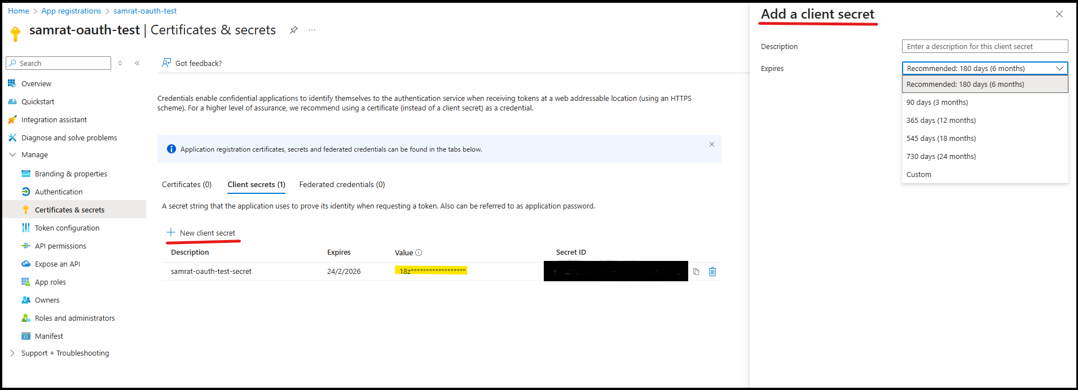Open the Federated credentials (0) tab

point(342,184)
